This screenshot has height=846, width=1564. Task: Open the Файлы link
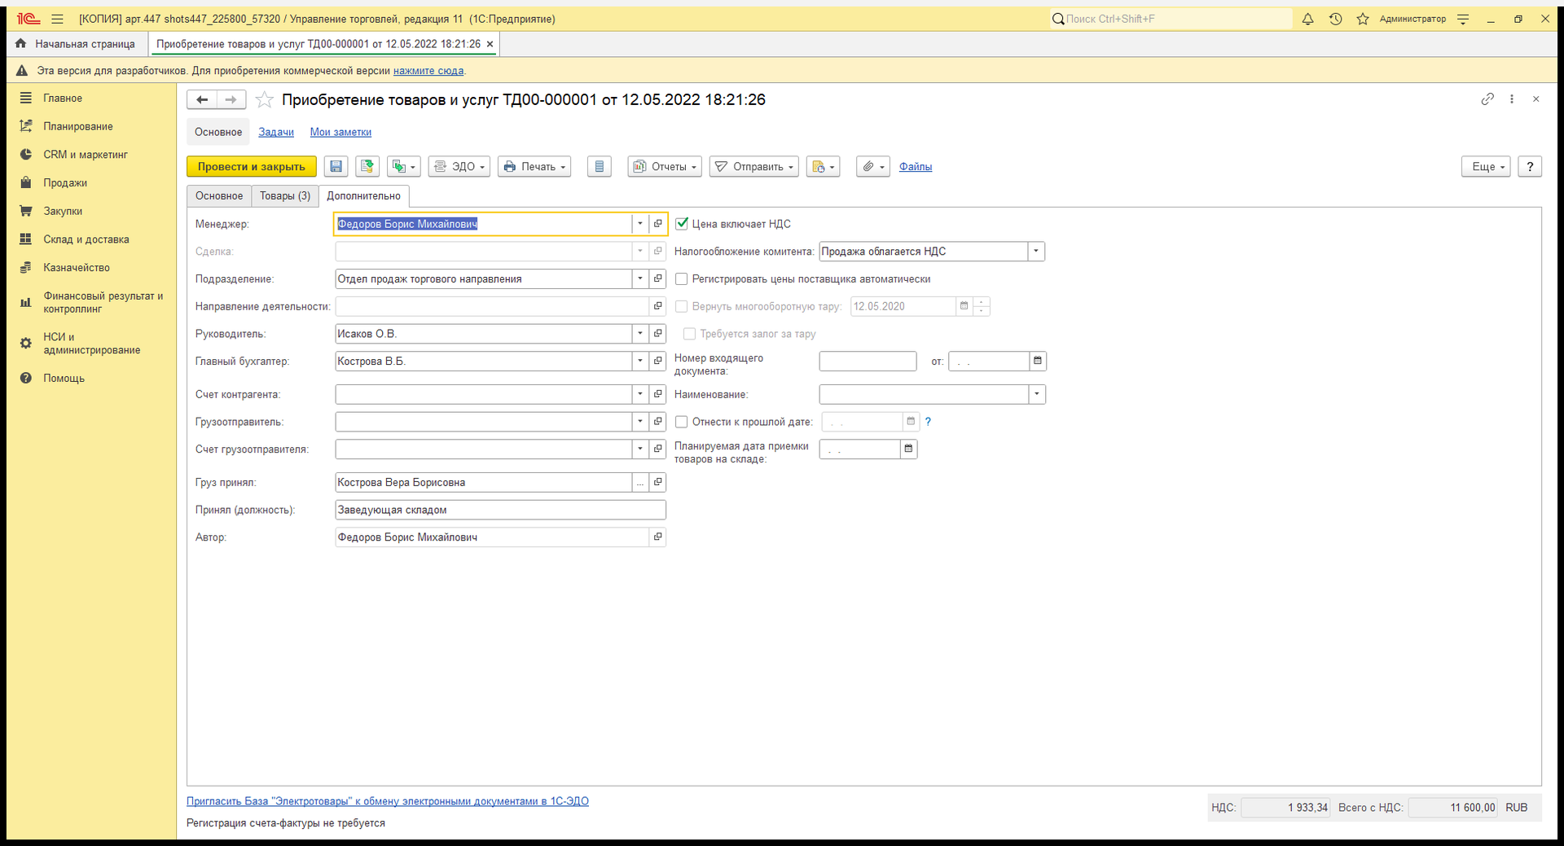[x=916, y=167]
